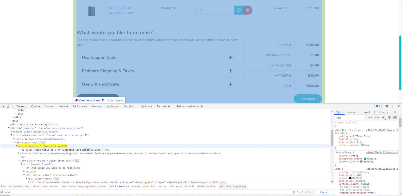Screen dimensions: 402x196
Task: Collapse the div id="container" node
Action: click(9, 128)
